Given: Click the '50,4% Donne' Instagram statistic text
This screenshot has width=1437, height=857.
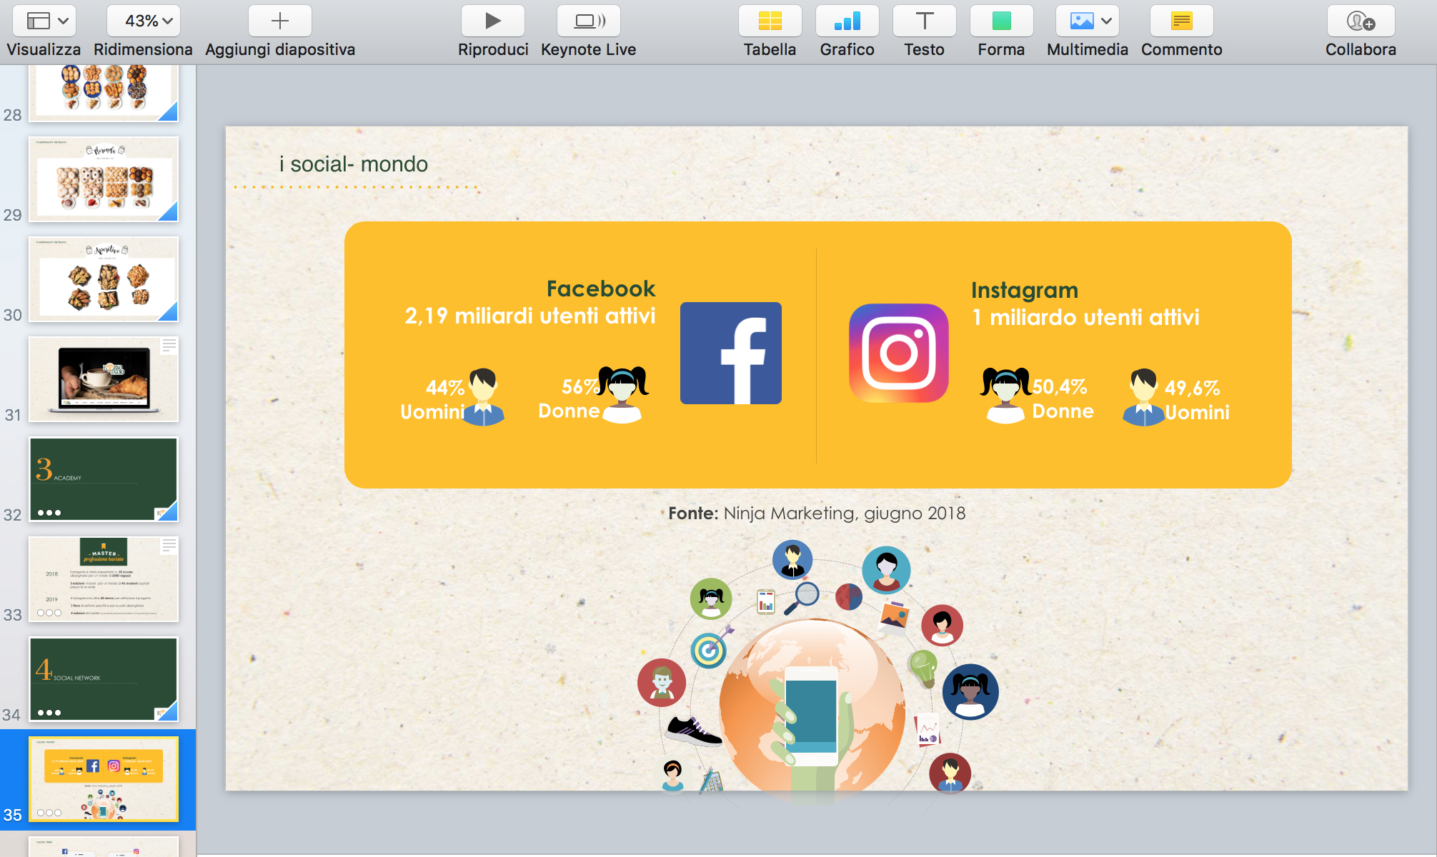Looking at the screenshot, I should (1063, 399).
